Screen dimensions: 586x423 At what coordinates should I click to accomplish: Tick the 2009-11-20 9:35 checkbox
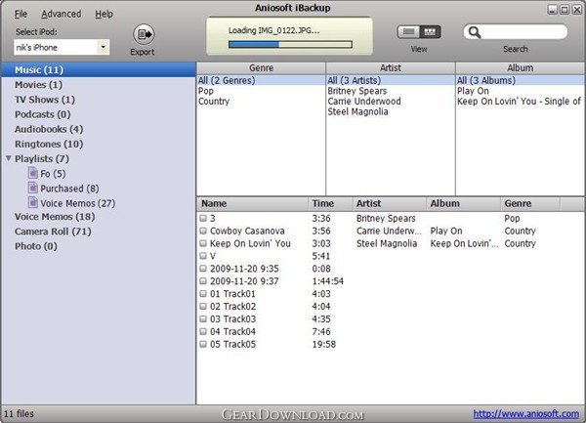pyautogui.click(x=203, y=269)
